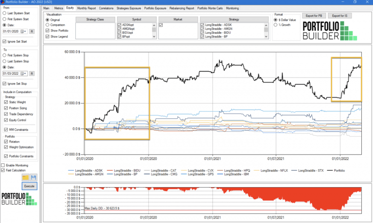Click the Export for PB button

(314, 16)
